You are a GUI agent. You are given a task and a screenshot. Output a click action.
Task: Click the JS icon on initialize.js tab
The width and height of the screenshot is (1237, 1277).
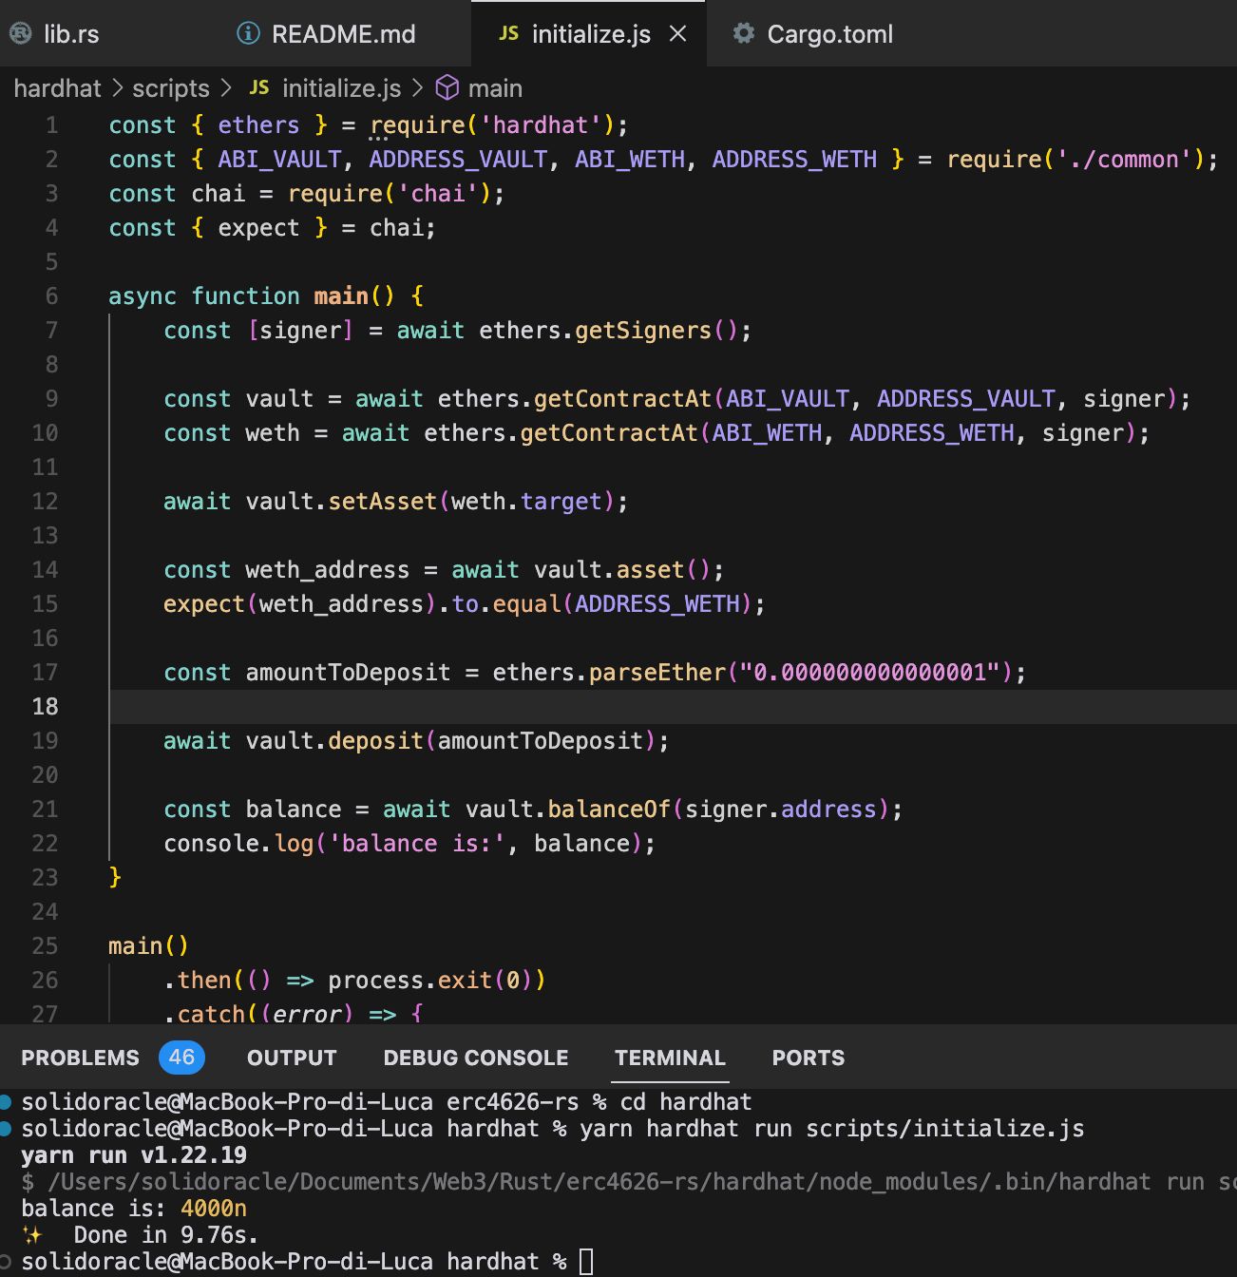pos(508,34)
